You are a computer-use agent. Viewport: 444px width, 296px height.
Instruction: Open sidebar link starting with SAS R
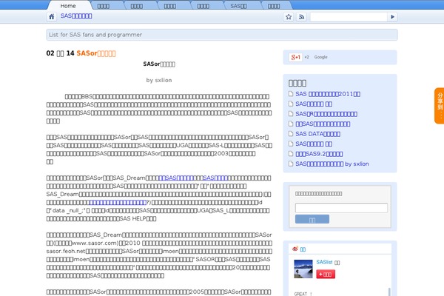click(326, 114)
